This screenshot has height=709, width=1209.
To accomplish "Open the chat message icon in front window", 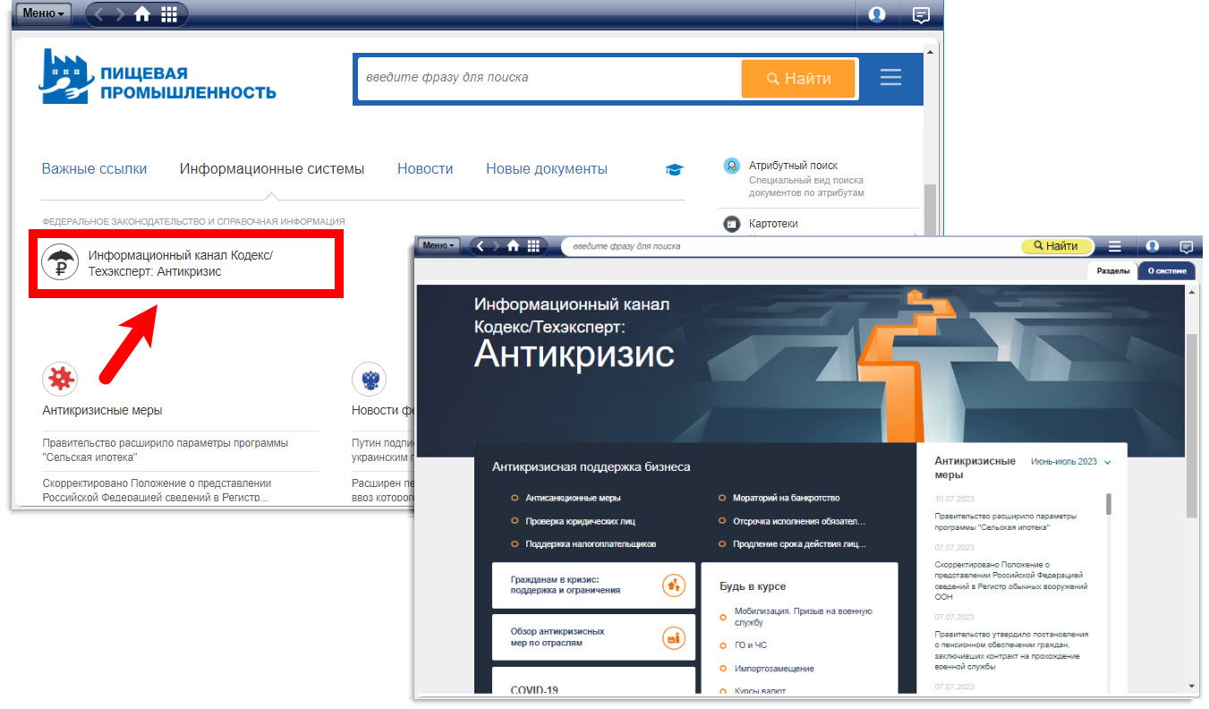I will click(x=1187, y=246).
